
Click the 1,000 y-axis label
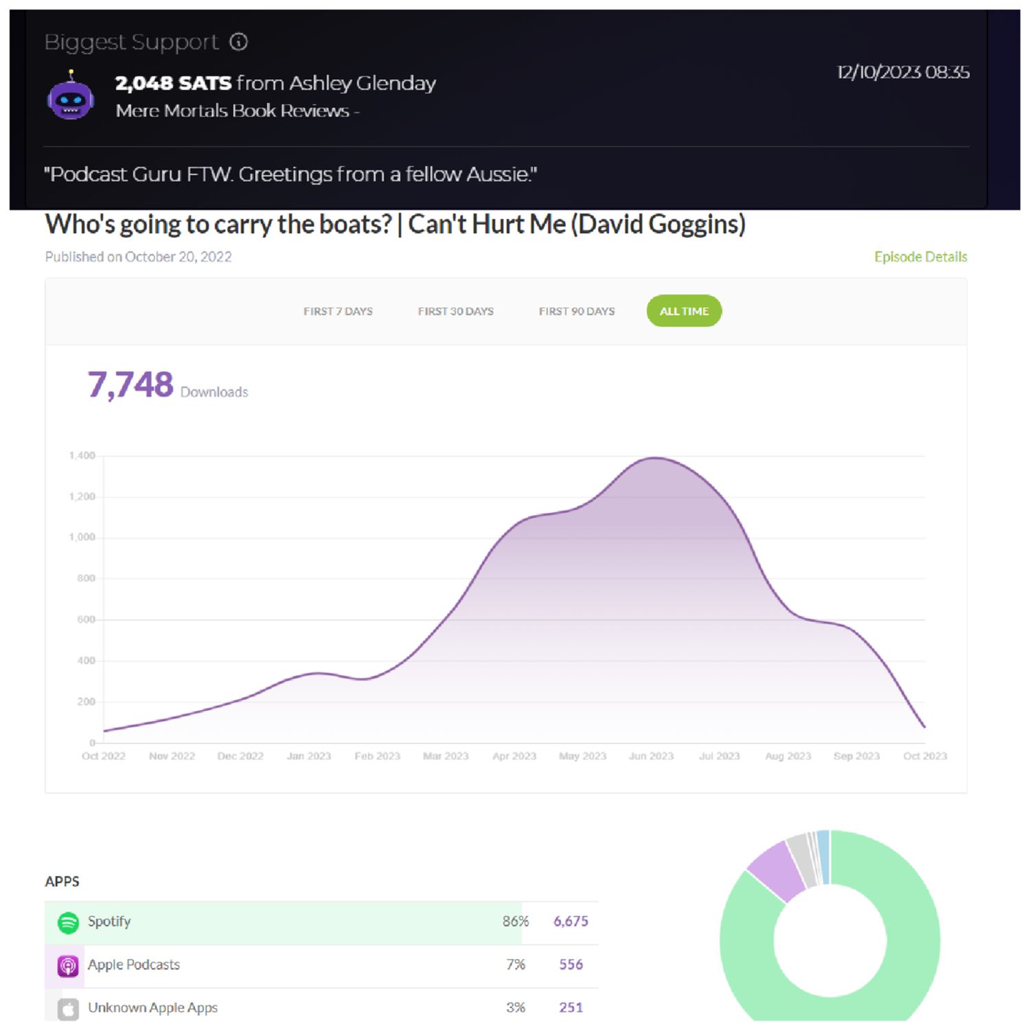tap(82, 538)
